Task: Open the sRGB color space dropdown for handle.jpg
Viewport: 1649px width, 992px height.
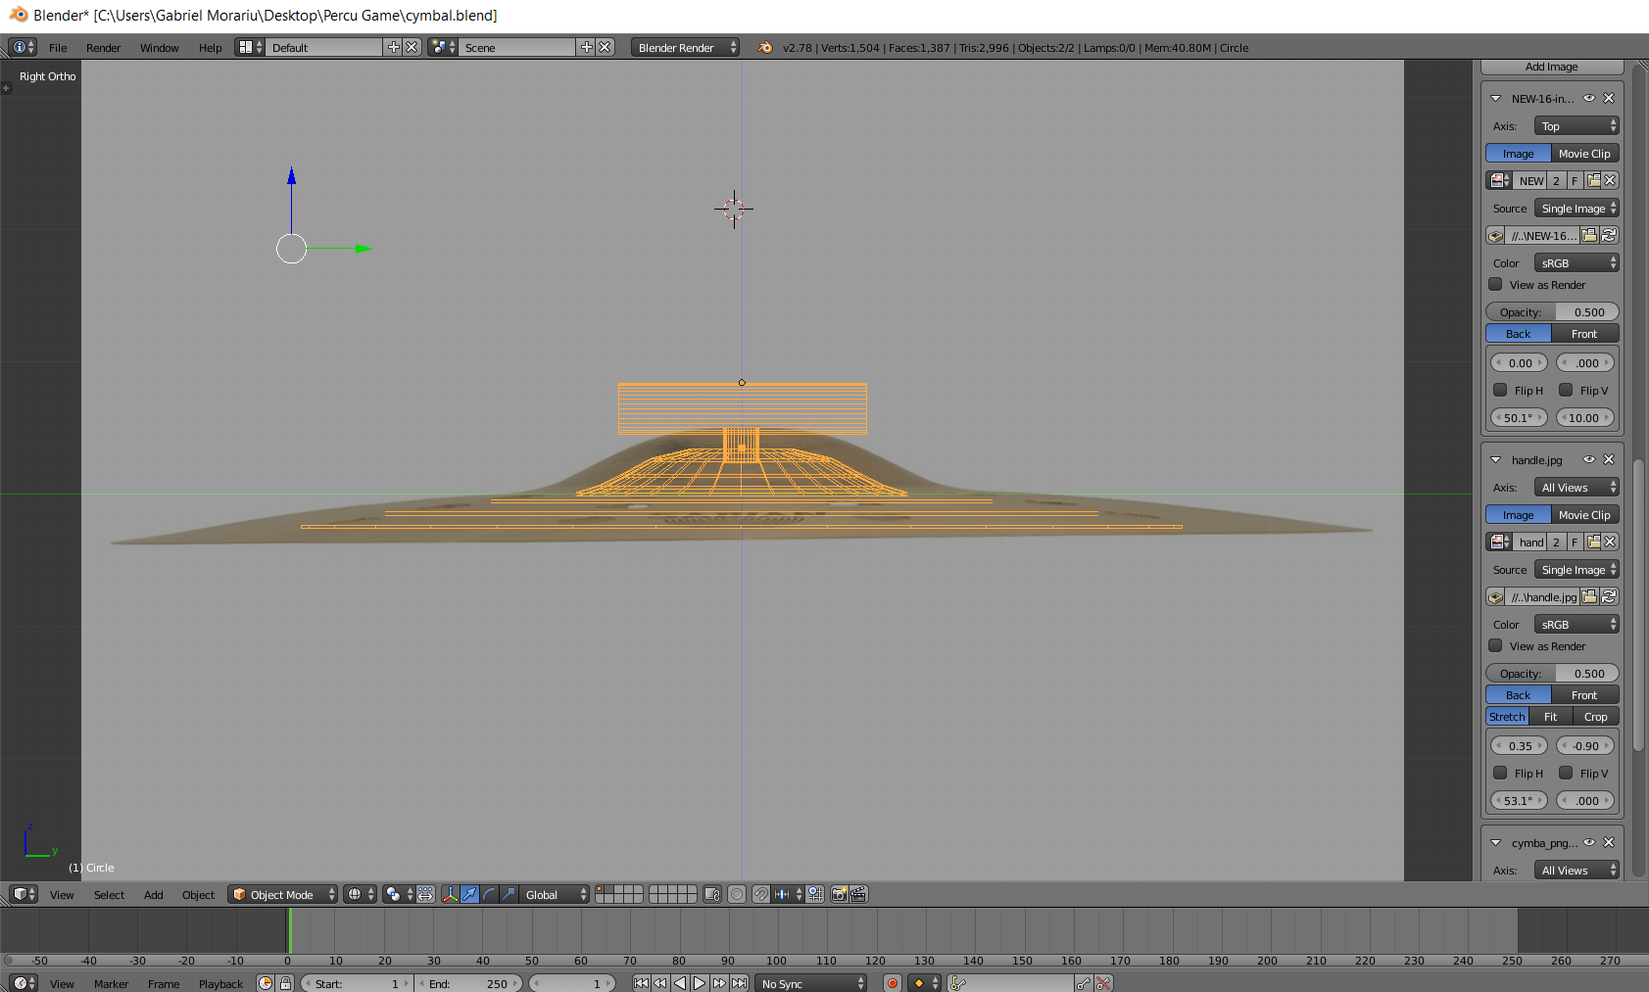Action: click(1576, 624)
